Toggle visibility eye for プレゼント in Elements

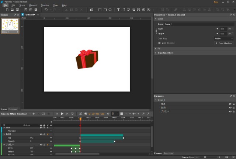(230, 111)
